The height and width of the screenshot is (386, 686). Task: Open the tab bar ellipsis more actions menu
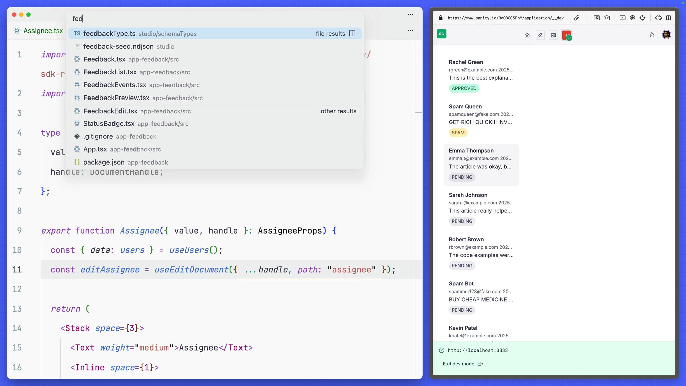point(410,30)
